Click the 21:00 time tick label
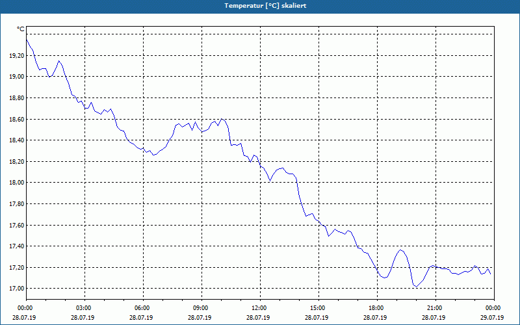This screenshot has width=520, height=325. (435, 308)
